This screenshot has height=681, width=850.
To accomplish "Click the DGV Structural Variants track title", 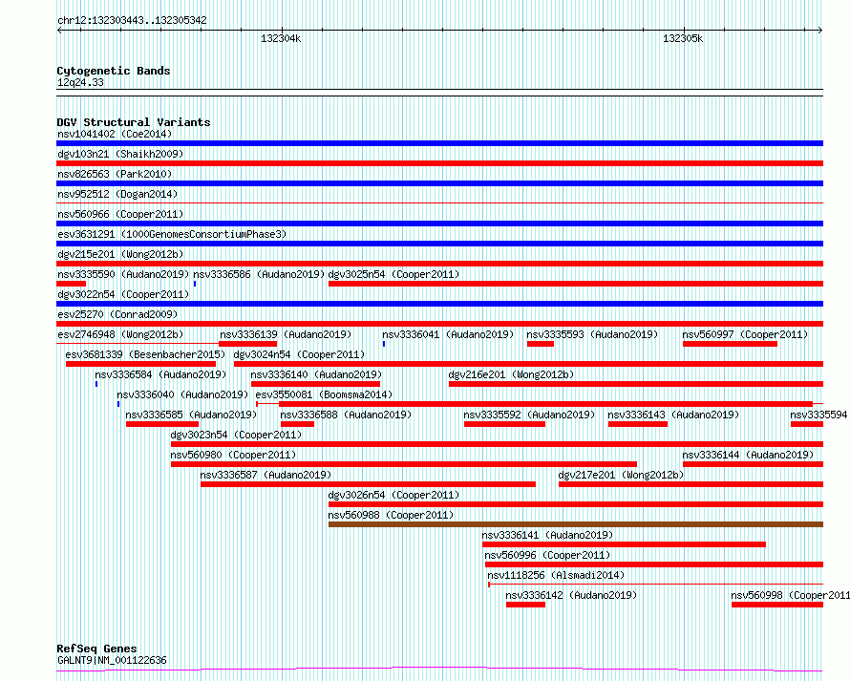I will pos(134,122).
